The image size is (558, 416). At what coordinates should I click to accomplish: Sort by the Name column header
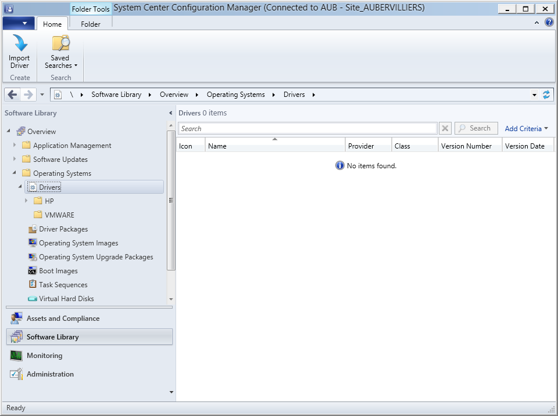point(275,145)
